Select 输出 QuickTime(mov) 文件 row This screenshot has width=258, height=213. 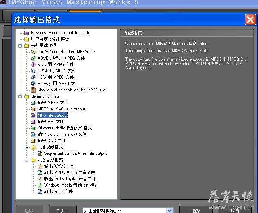(x=62, y=134)
